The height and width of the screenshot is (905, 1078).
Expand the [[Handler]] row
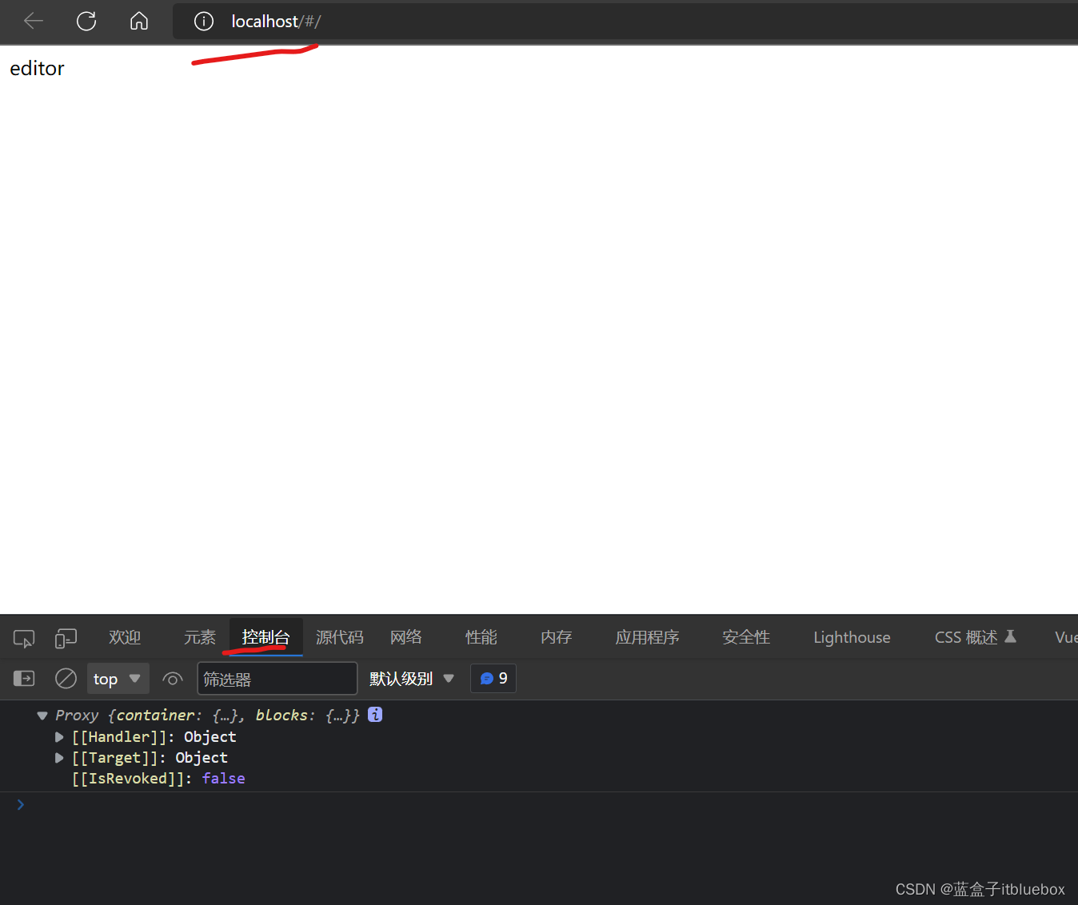[x=59, y=737]
